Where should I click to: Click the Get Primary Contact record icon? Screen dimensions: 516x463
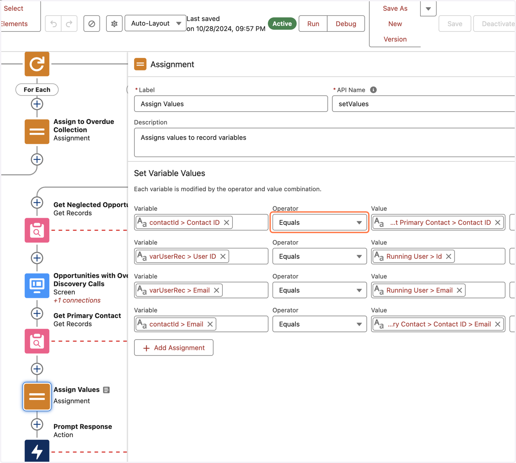tap(37, 341)
